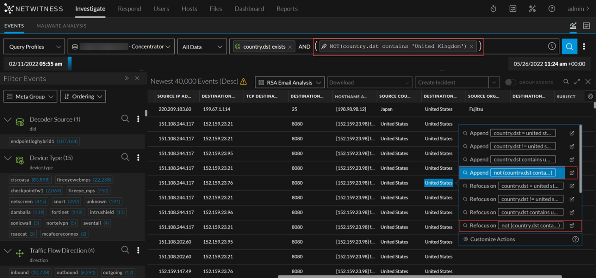
Task: Search within Device Type meta values
Action: coord(125,157)
